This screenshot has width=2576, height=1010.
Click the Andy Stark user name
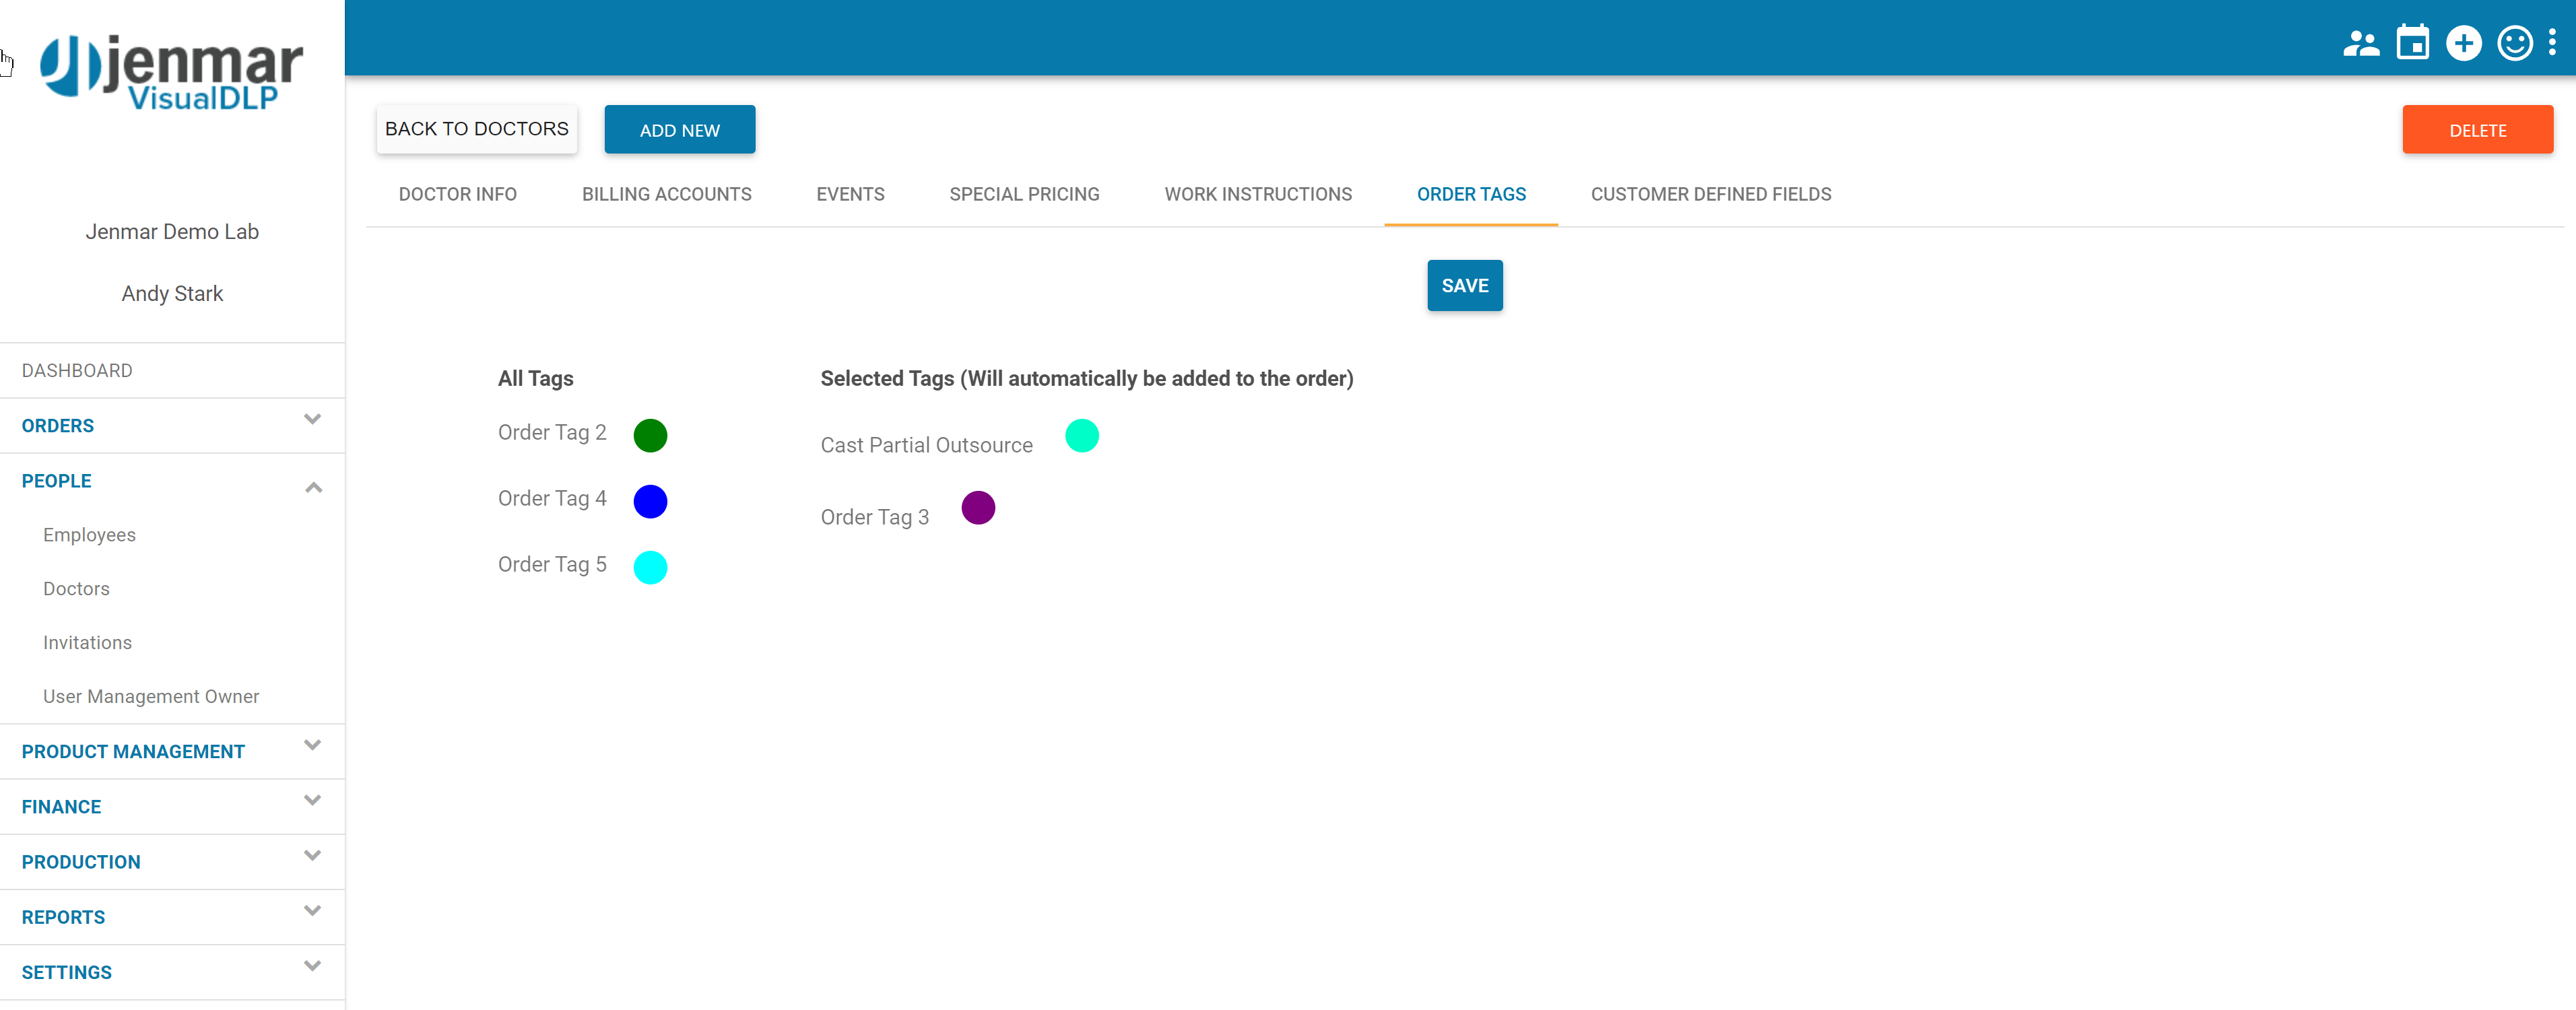tap(172, 294)
